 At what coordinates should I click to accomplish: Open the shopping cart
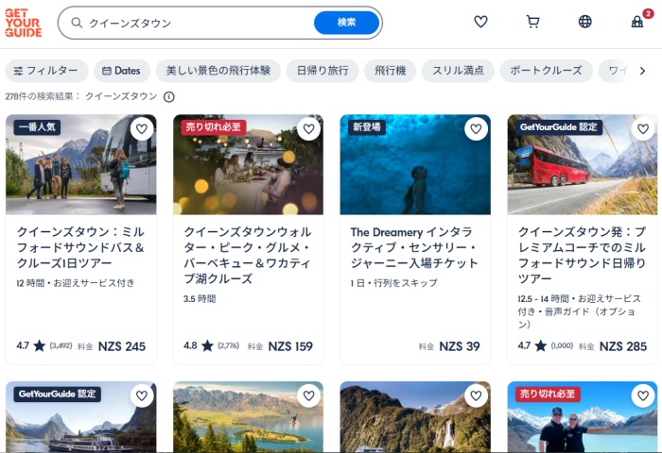pos(532,22)
